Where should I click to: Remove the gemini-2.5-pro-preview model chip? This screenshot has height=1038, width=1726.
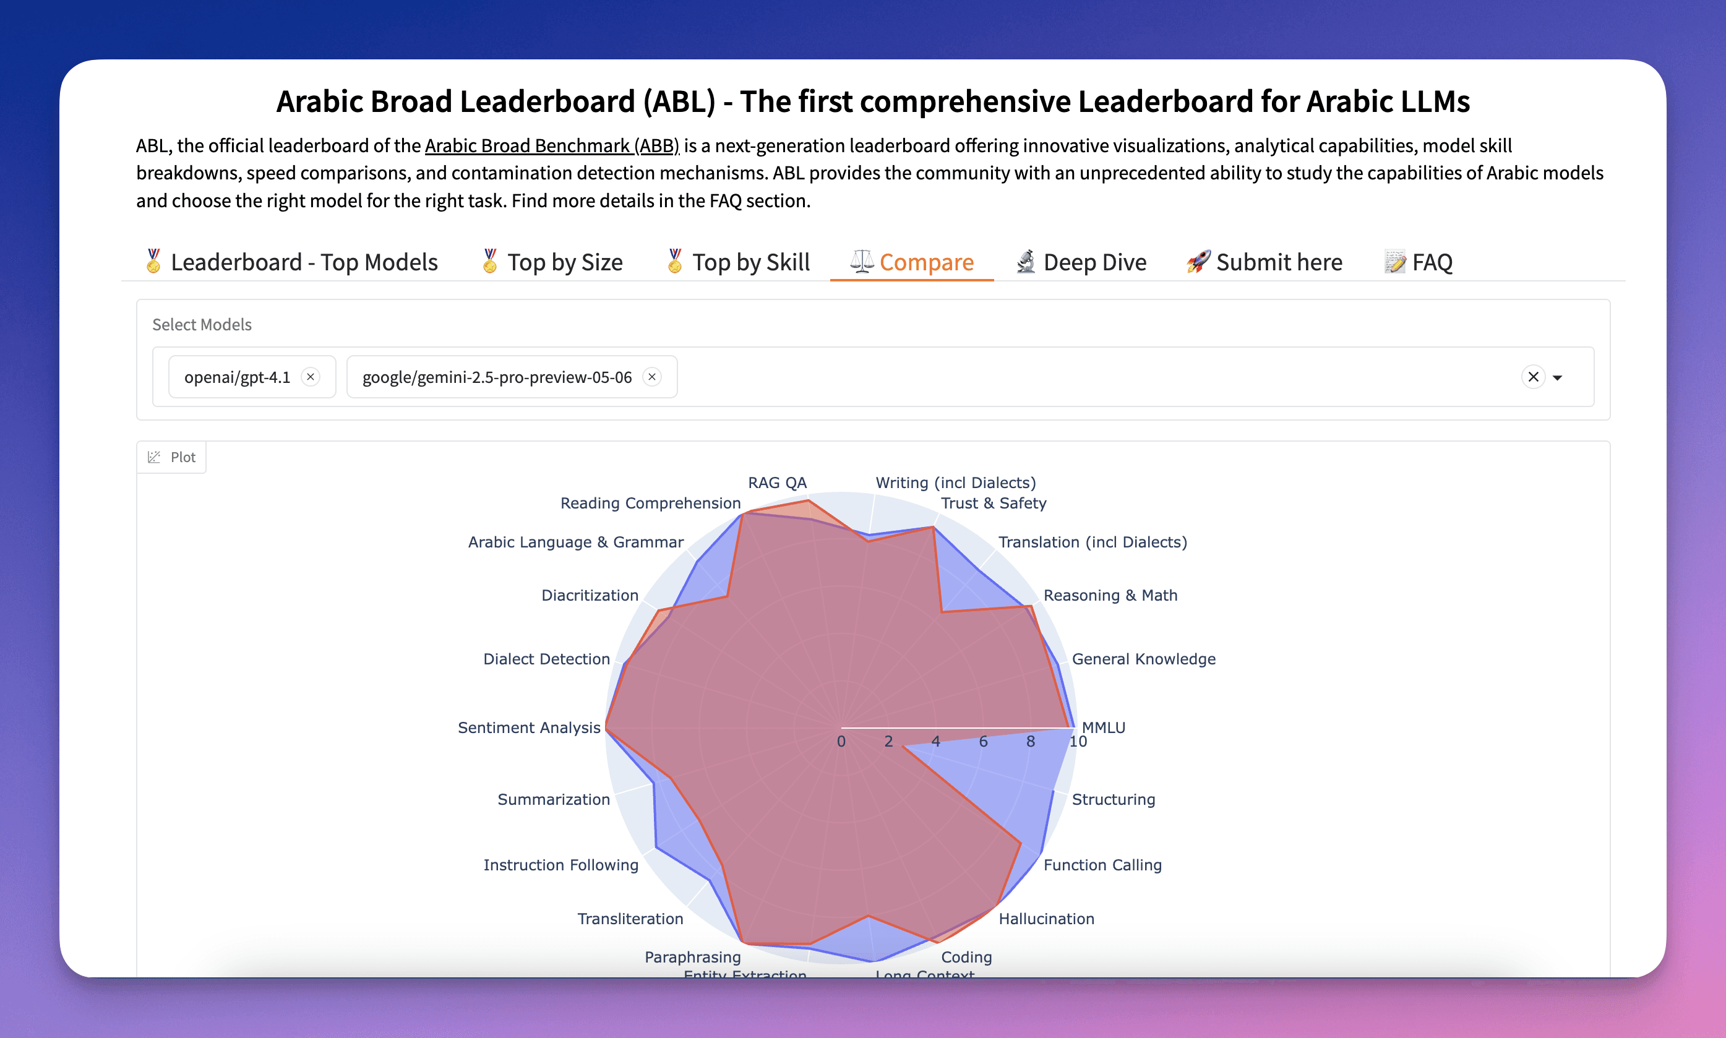click(x=652, y=377)
